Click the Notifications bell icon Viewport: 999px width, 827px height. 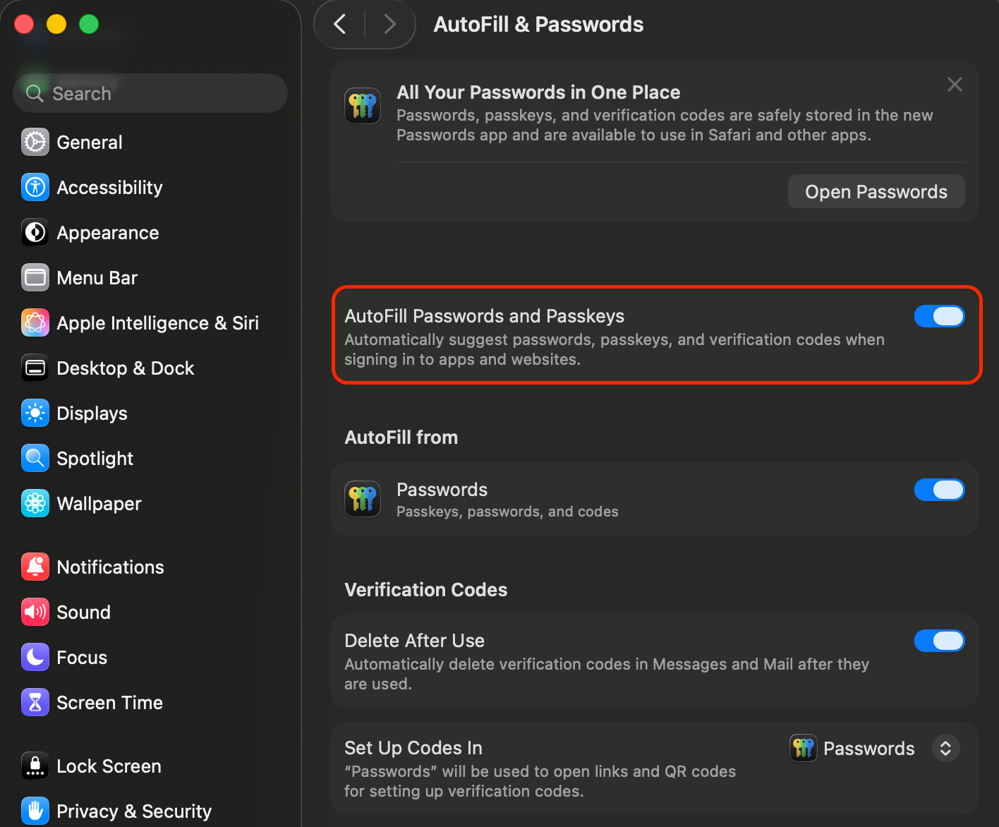pos(35,567)
